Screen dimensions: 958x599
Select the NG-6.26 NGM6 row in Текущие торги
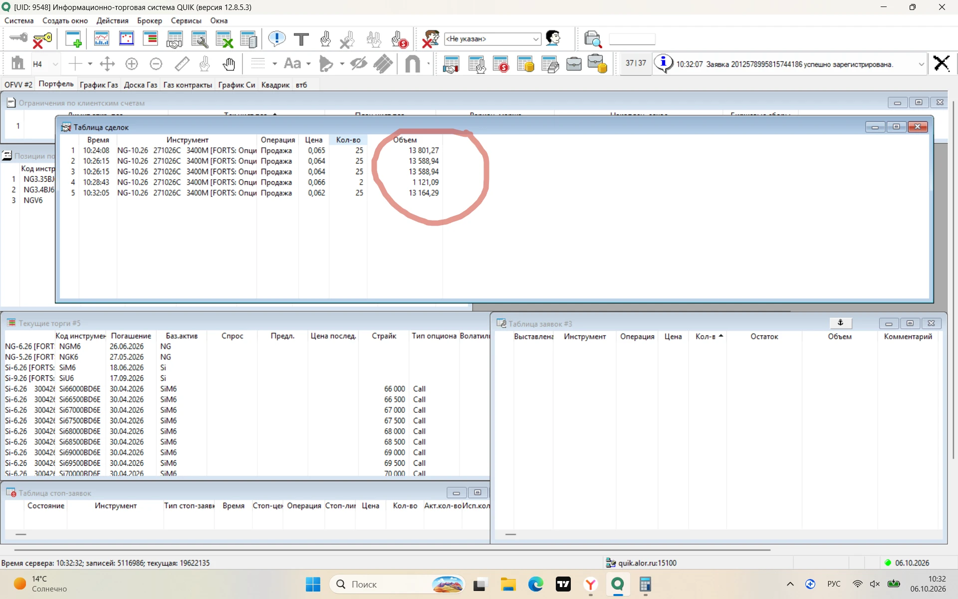point(247,346)
